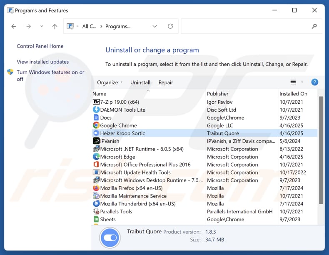The height and width of the screenshot is (255, 329).
Task: Click the 7-Zip program icon
Action: pos(96,102)
